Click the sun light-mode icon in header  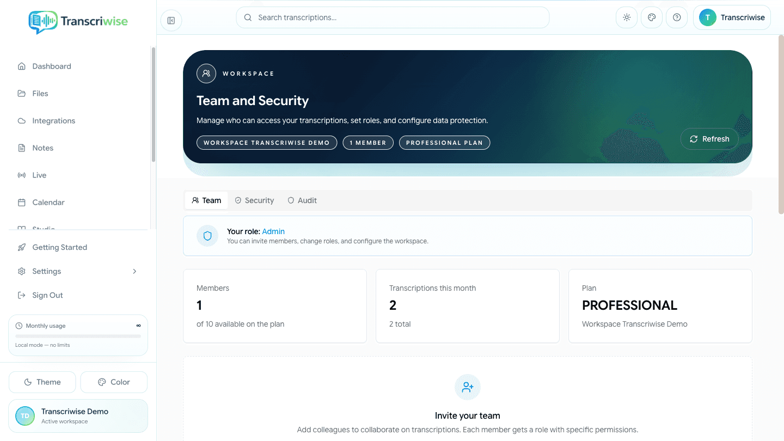click(x=627, y=17)
